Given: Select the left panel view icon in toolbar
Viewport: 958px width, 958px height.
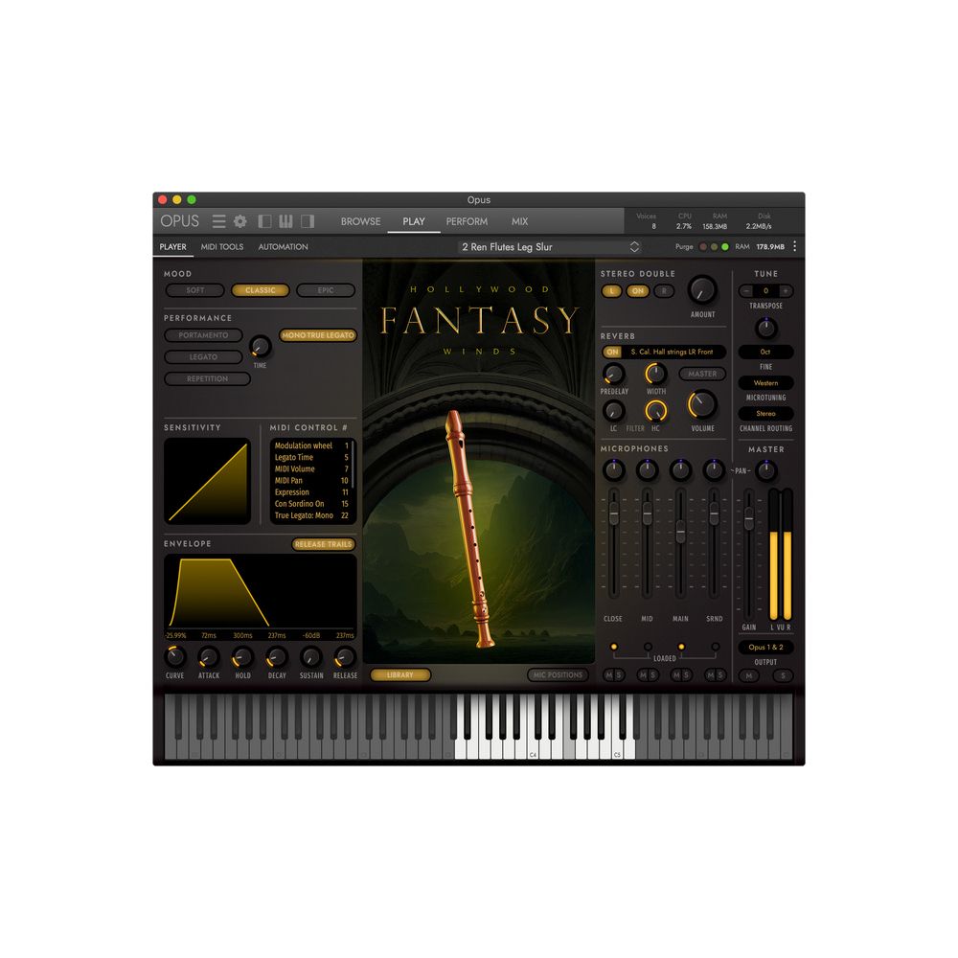Looking at the screenshot, I should [x=263, y=221].
